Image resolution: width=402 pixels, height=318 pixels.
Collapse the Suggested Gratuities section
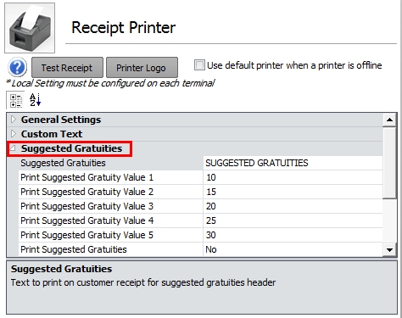coord(13,148)
